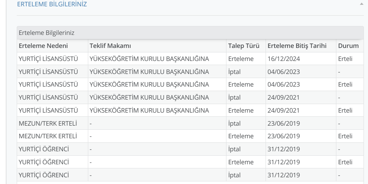Select the Erteleme Nedeni column header
Image resolution: width=368 pixels, height=184 pixels.
tap(43, 46)
